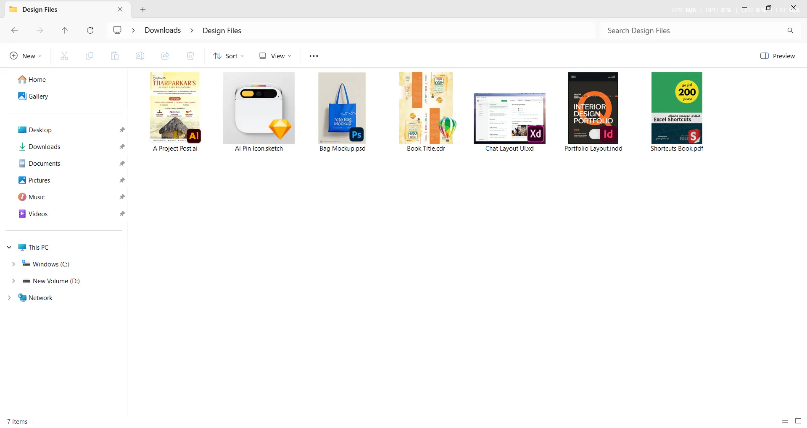
Task: Toggle the Preview pane
Action: (778, 56)
